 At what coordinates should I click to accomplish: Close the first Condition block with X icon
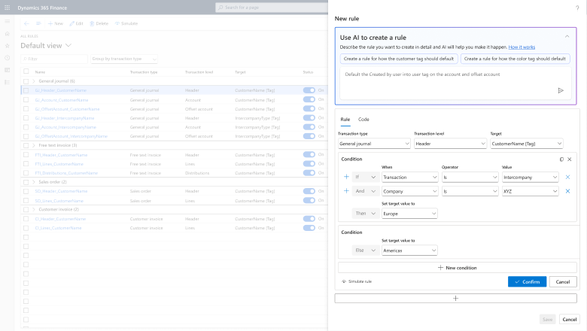570,159
